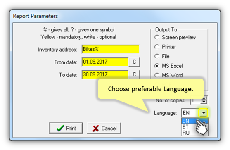Open calendar button next to To date
The image size is (230, 150).
click(134, 74)
